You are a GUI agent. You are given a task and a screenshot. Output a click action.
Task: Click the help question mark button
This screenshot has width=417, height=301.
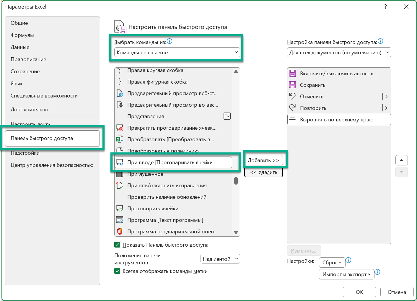385,7
